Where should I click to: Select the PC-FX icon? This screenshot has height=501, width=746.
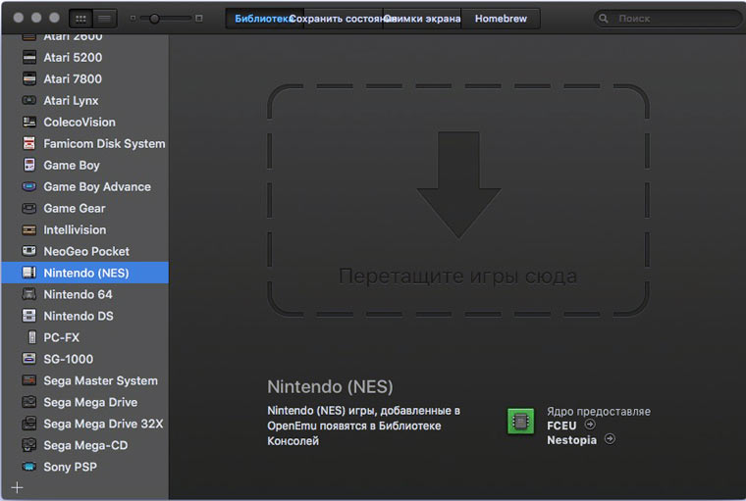coord(31,337)
